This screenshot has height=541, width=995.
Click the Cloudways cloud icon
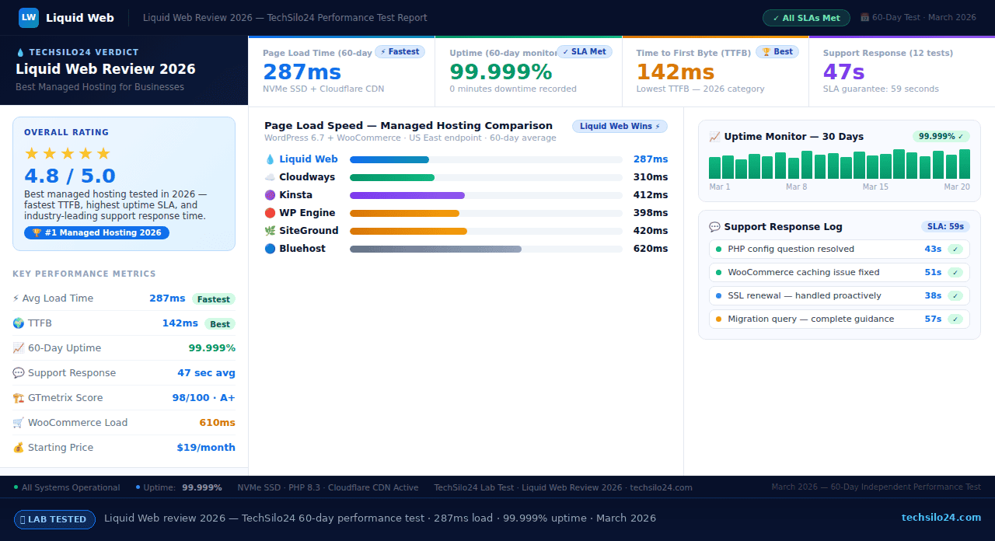(x=270, y=177)
